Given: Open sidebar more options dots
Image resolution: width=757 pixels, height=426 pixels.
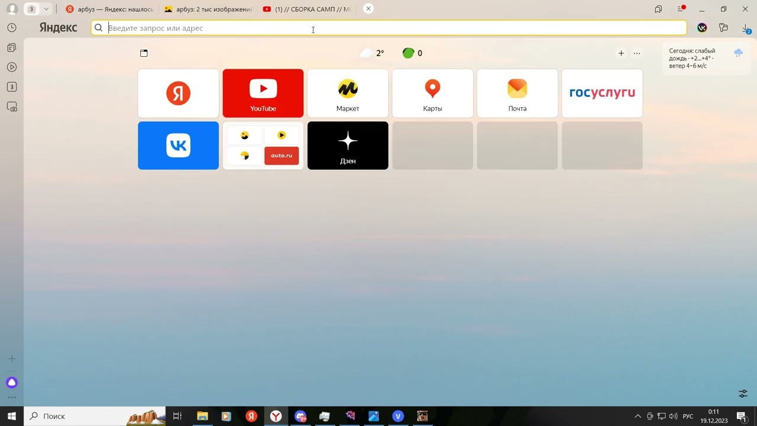Looking at the screenshot, I should (x=12, y=398).
